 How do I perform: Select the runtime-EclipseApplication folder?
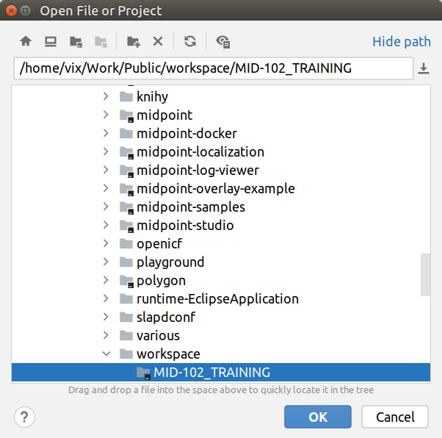tap(221, 298)
